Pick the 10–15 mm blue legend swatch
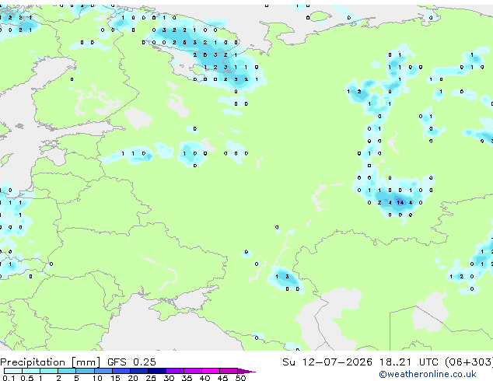 pyautogui.click(x=103, y=371)
